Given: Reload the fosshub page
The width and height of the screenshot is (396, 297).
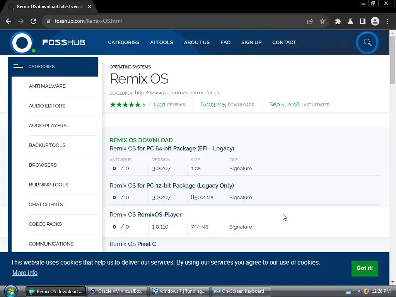Looking at the screenshot, I should 33,21.
